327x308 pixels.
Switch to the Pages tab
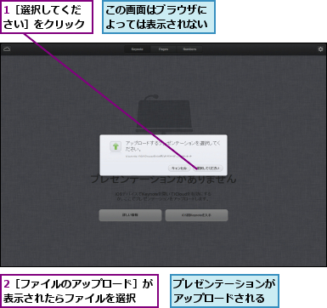pos(163,49)
